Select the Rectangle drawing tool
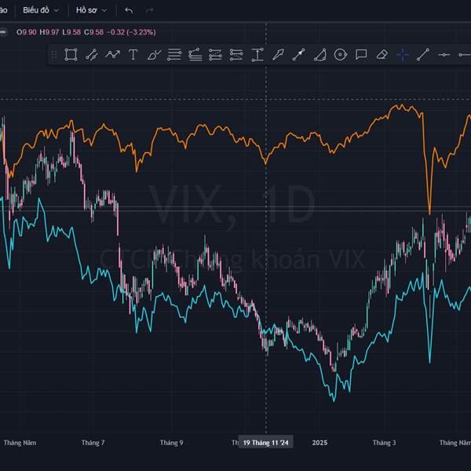Viewport: 471px width, 471px height. click(x=71, y=55)
